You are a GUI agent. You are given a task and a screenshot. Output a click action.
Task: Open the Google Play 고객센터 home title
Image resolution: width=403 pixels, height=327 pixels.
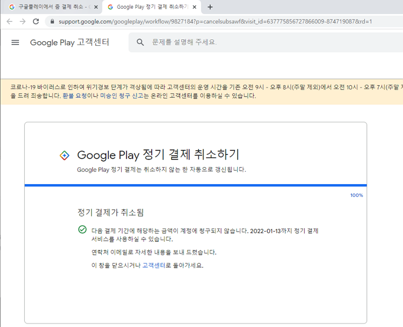(x=69, y=42)
